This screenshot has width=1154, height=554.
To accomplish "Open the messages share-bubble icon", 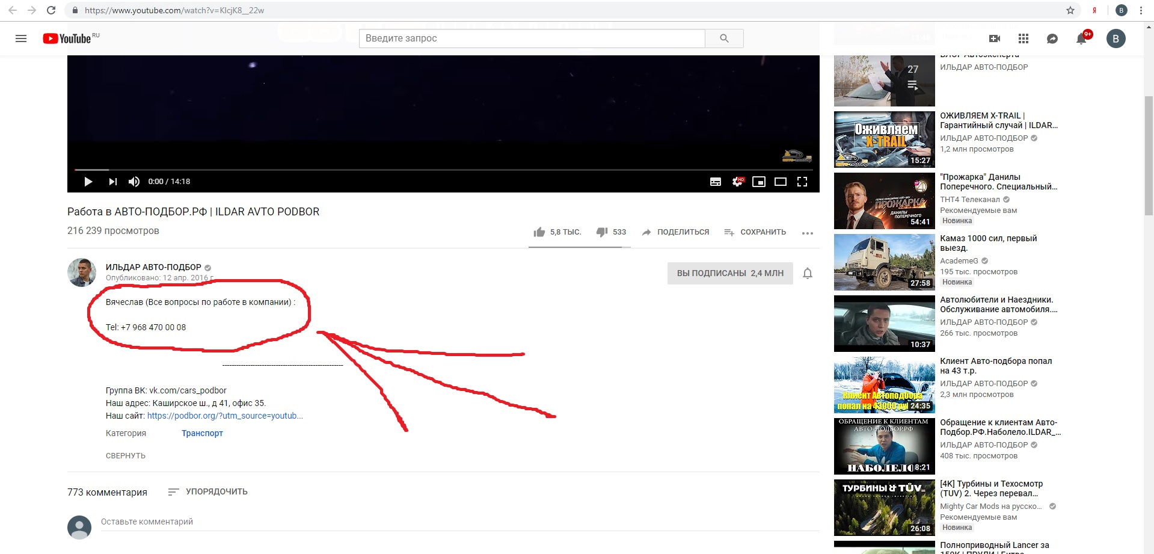I will pos(1052,38).
